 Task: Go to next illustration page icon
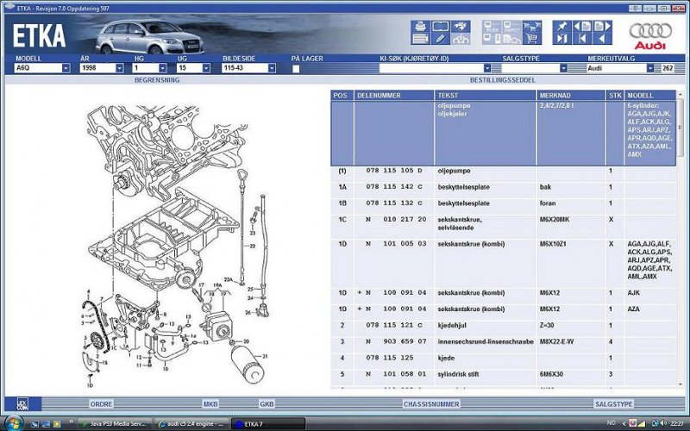[603, 27]
